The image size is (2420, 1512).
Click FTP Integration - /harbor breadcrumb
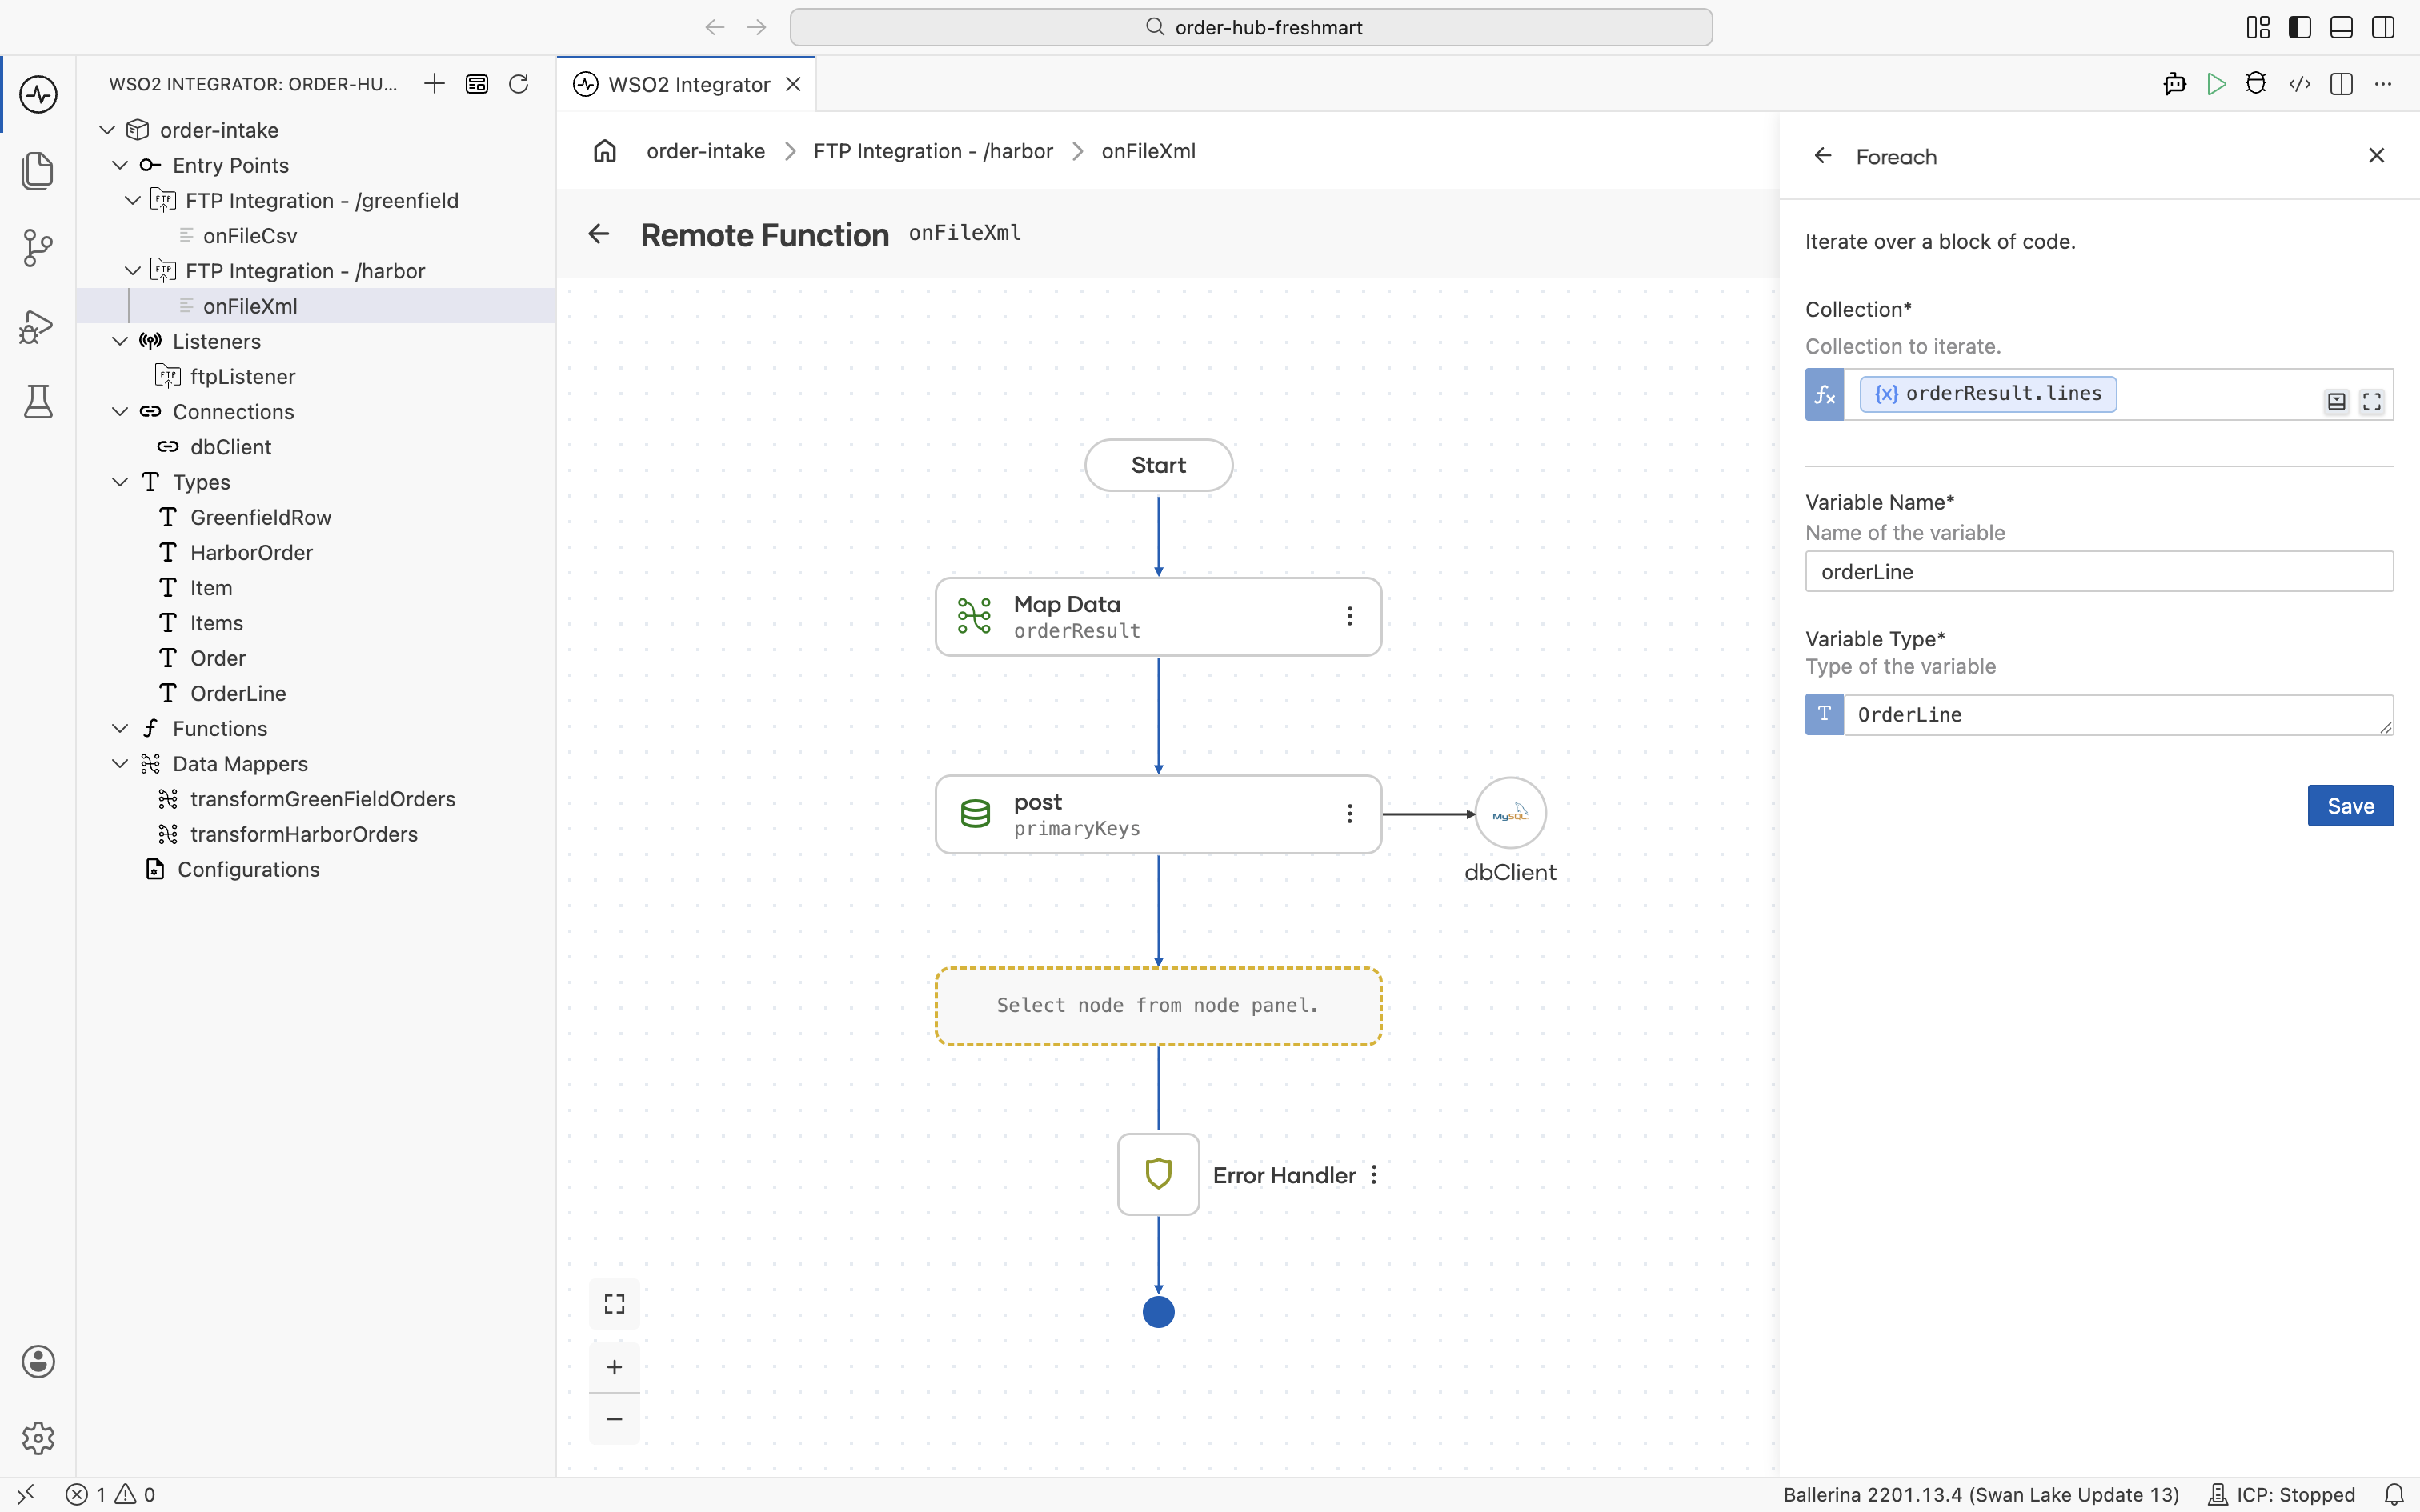tap(933, 151)
